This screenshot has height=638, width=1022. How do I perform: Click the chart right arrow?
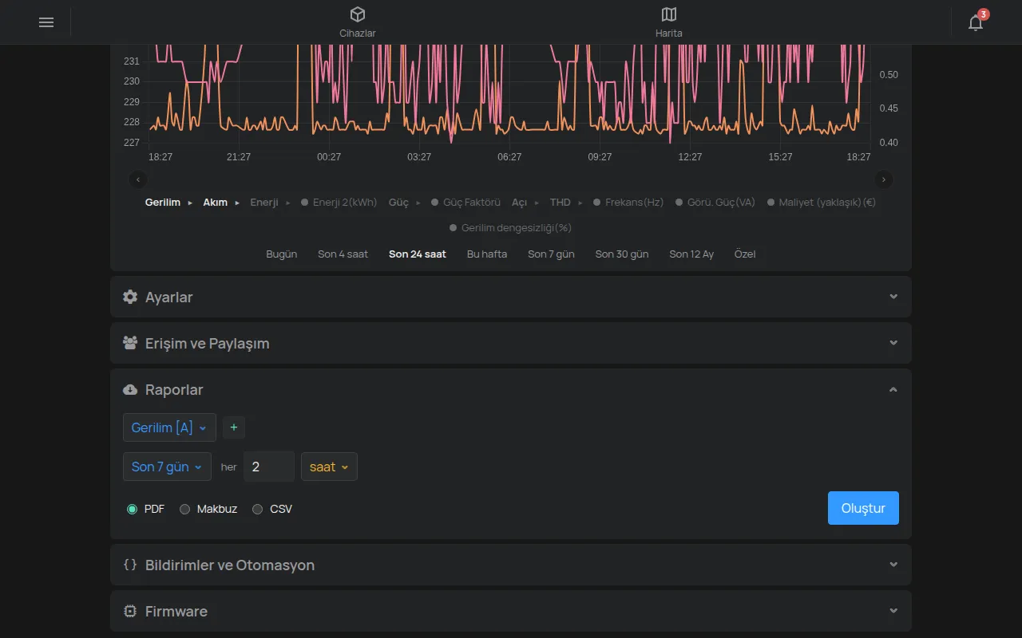click(x=884, y=179)
